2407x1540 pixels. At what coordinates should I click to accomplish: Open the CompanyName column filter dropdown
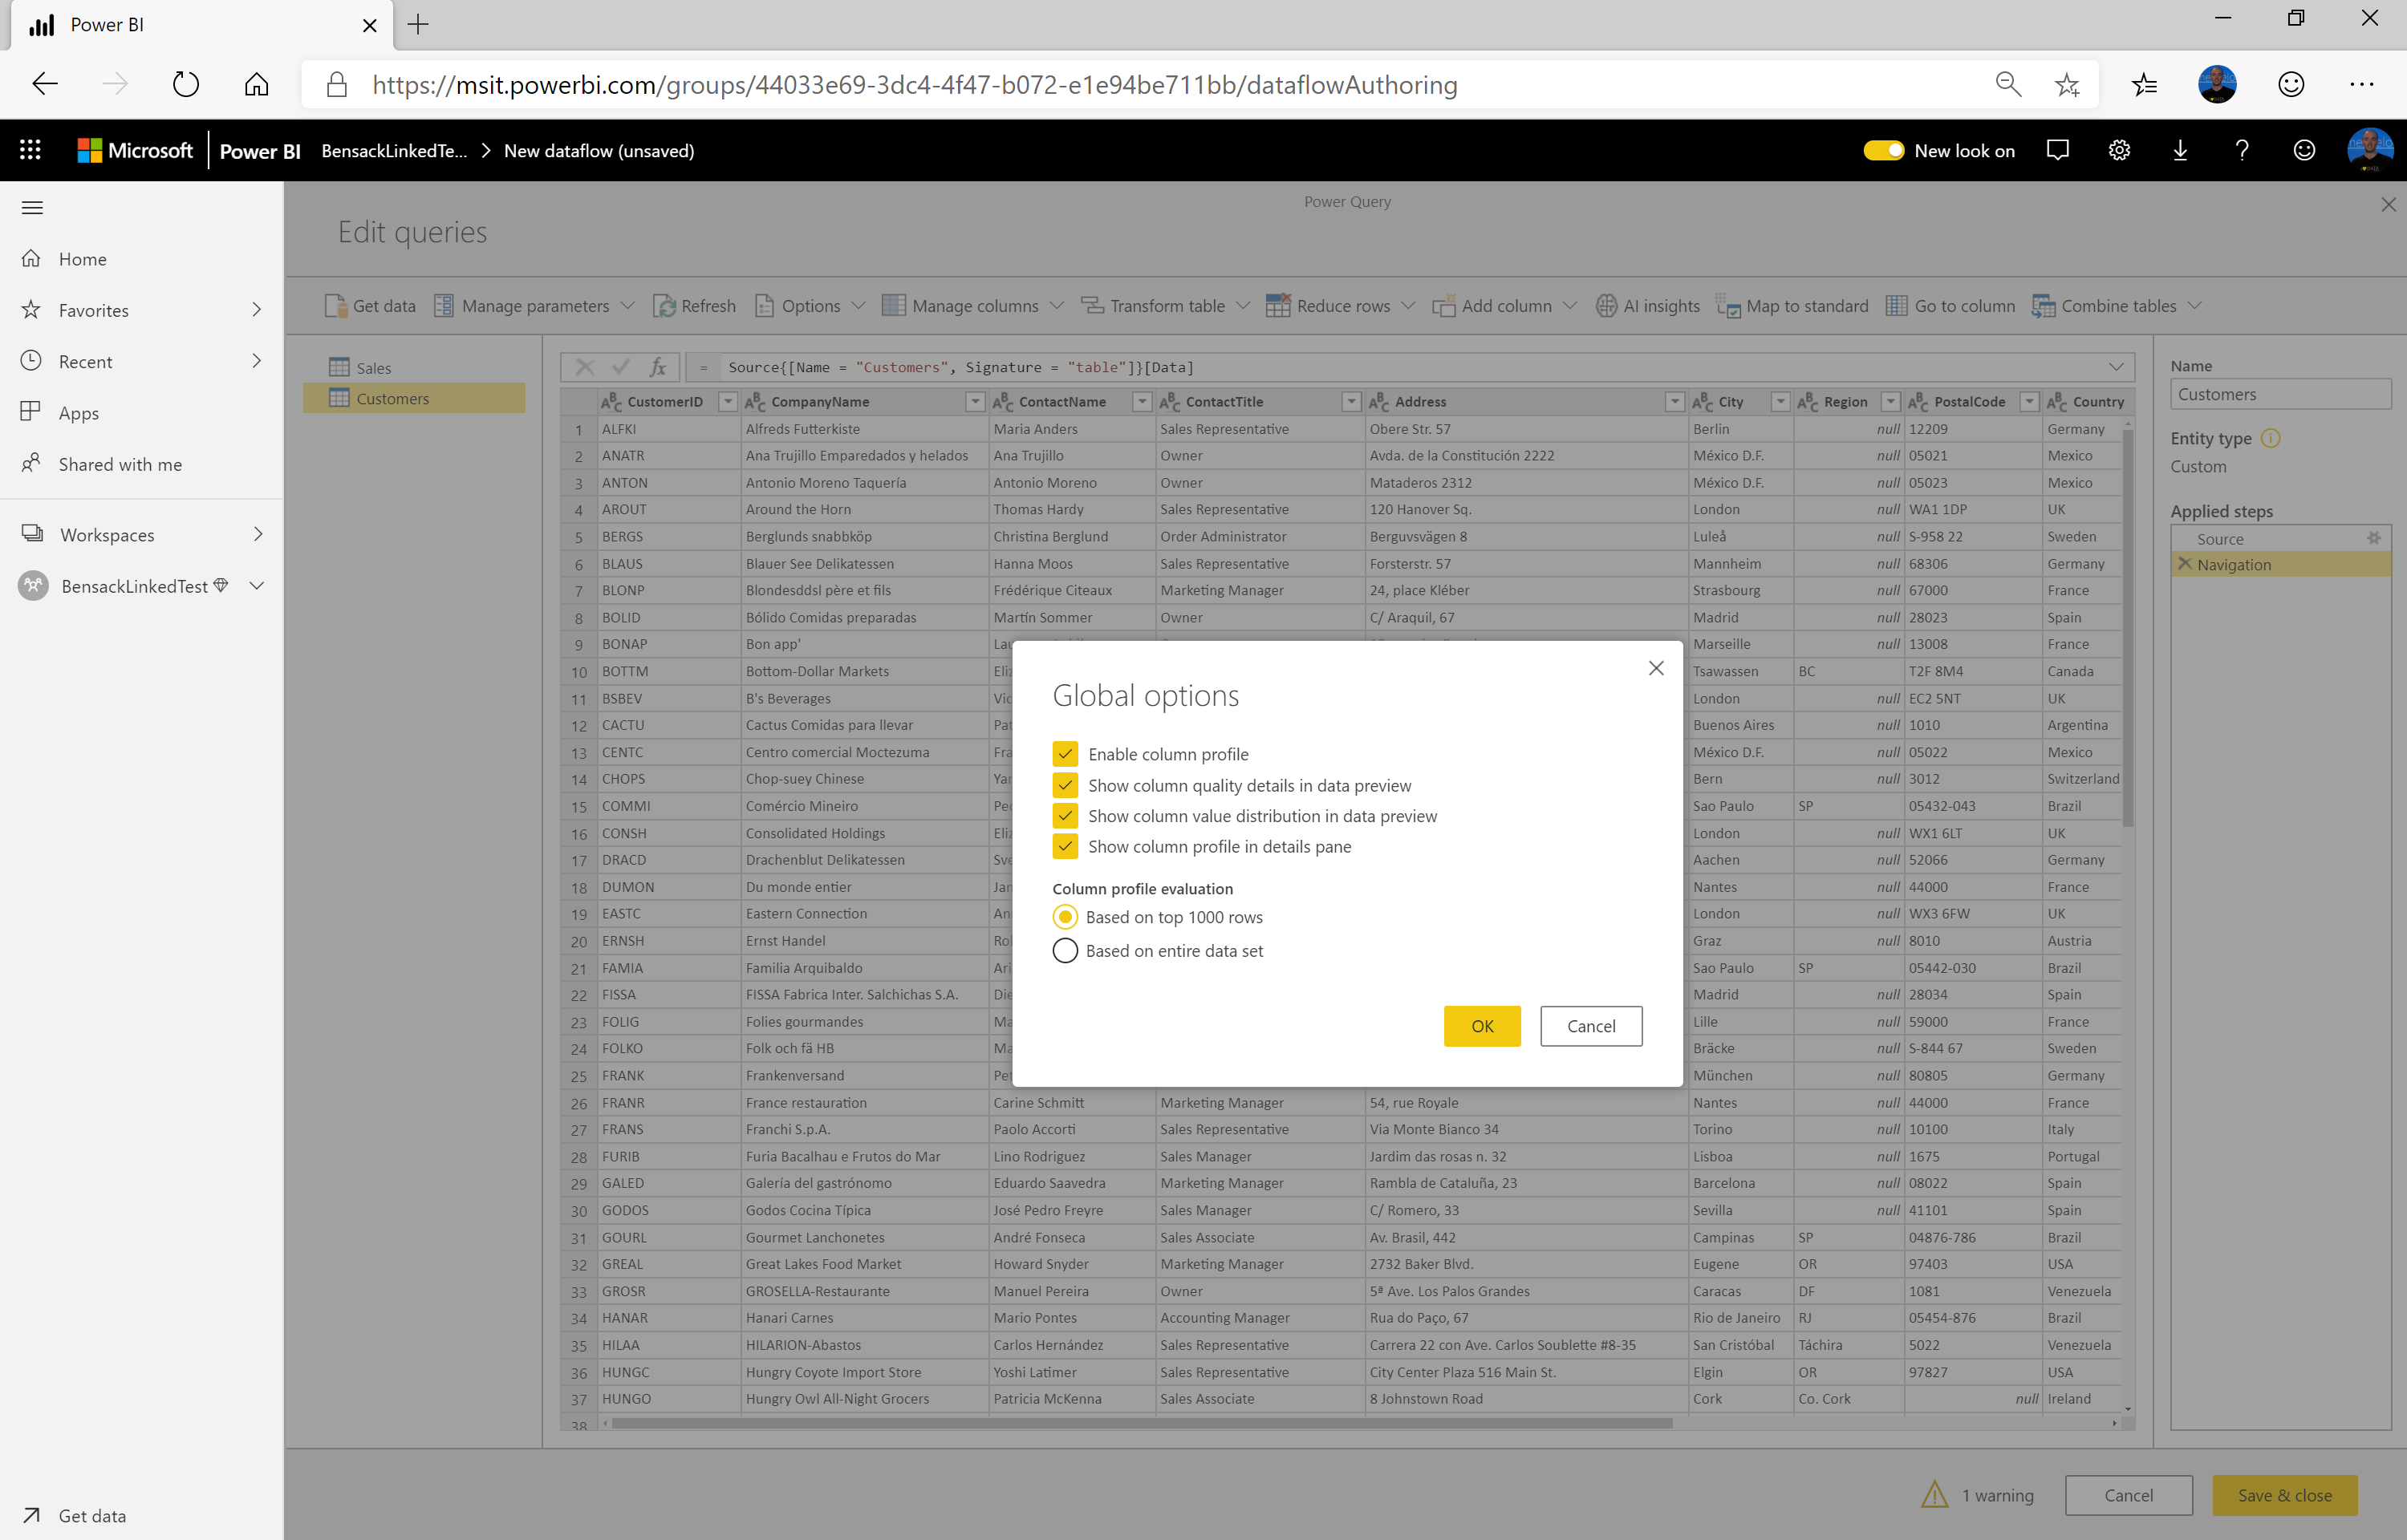click(x=975, y=402)
